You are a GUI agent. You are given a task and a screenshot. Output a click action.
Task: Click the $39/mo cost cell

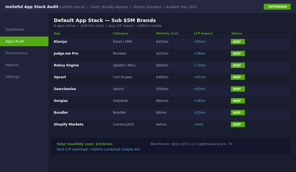click(x=162, y=89)
